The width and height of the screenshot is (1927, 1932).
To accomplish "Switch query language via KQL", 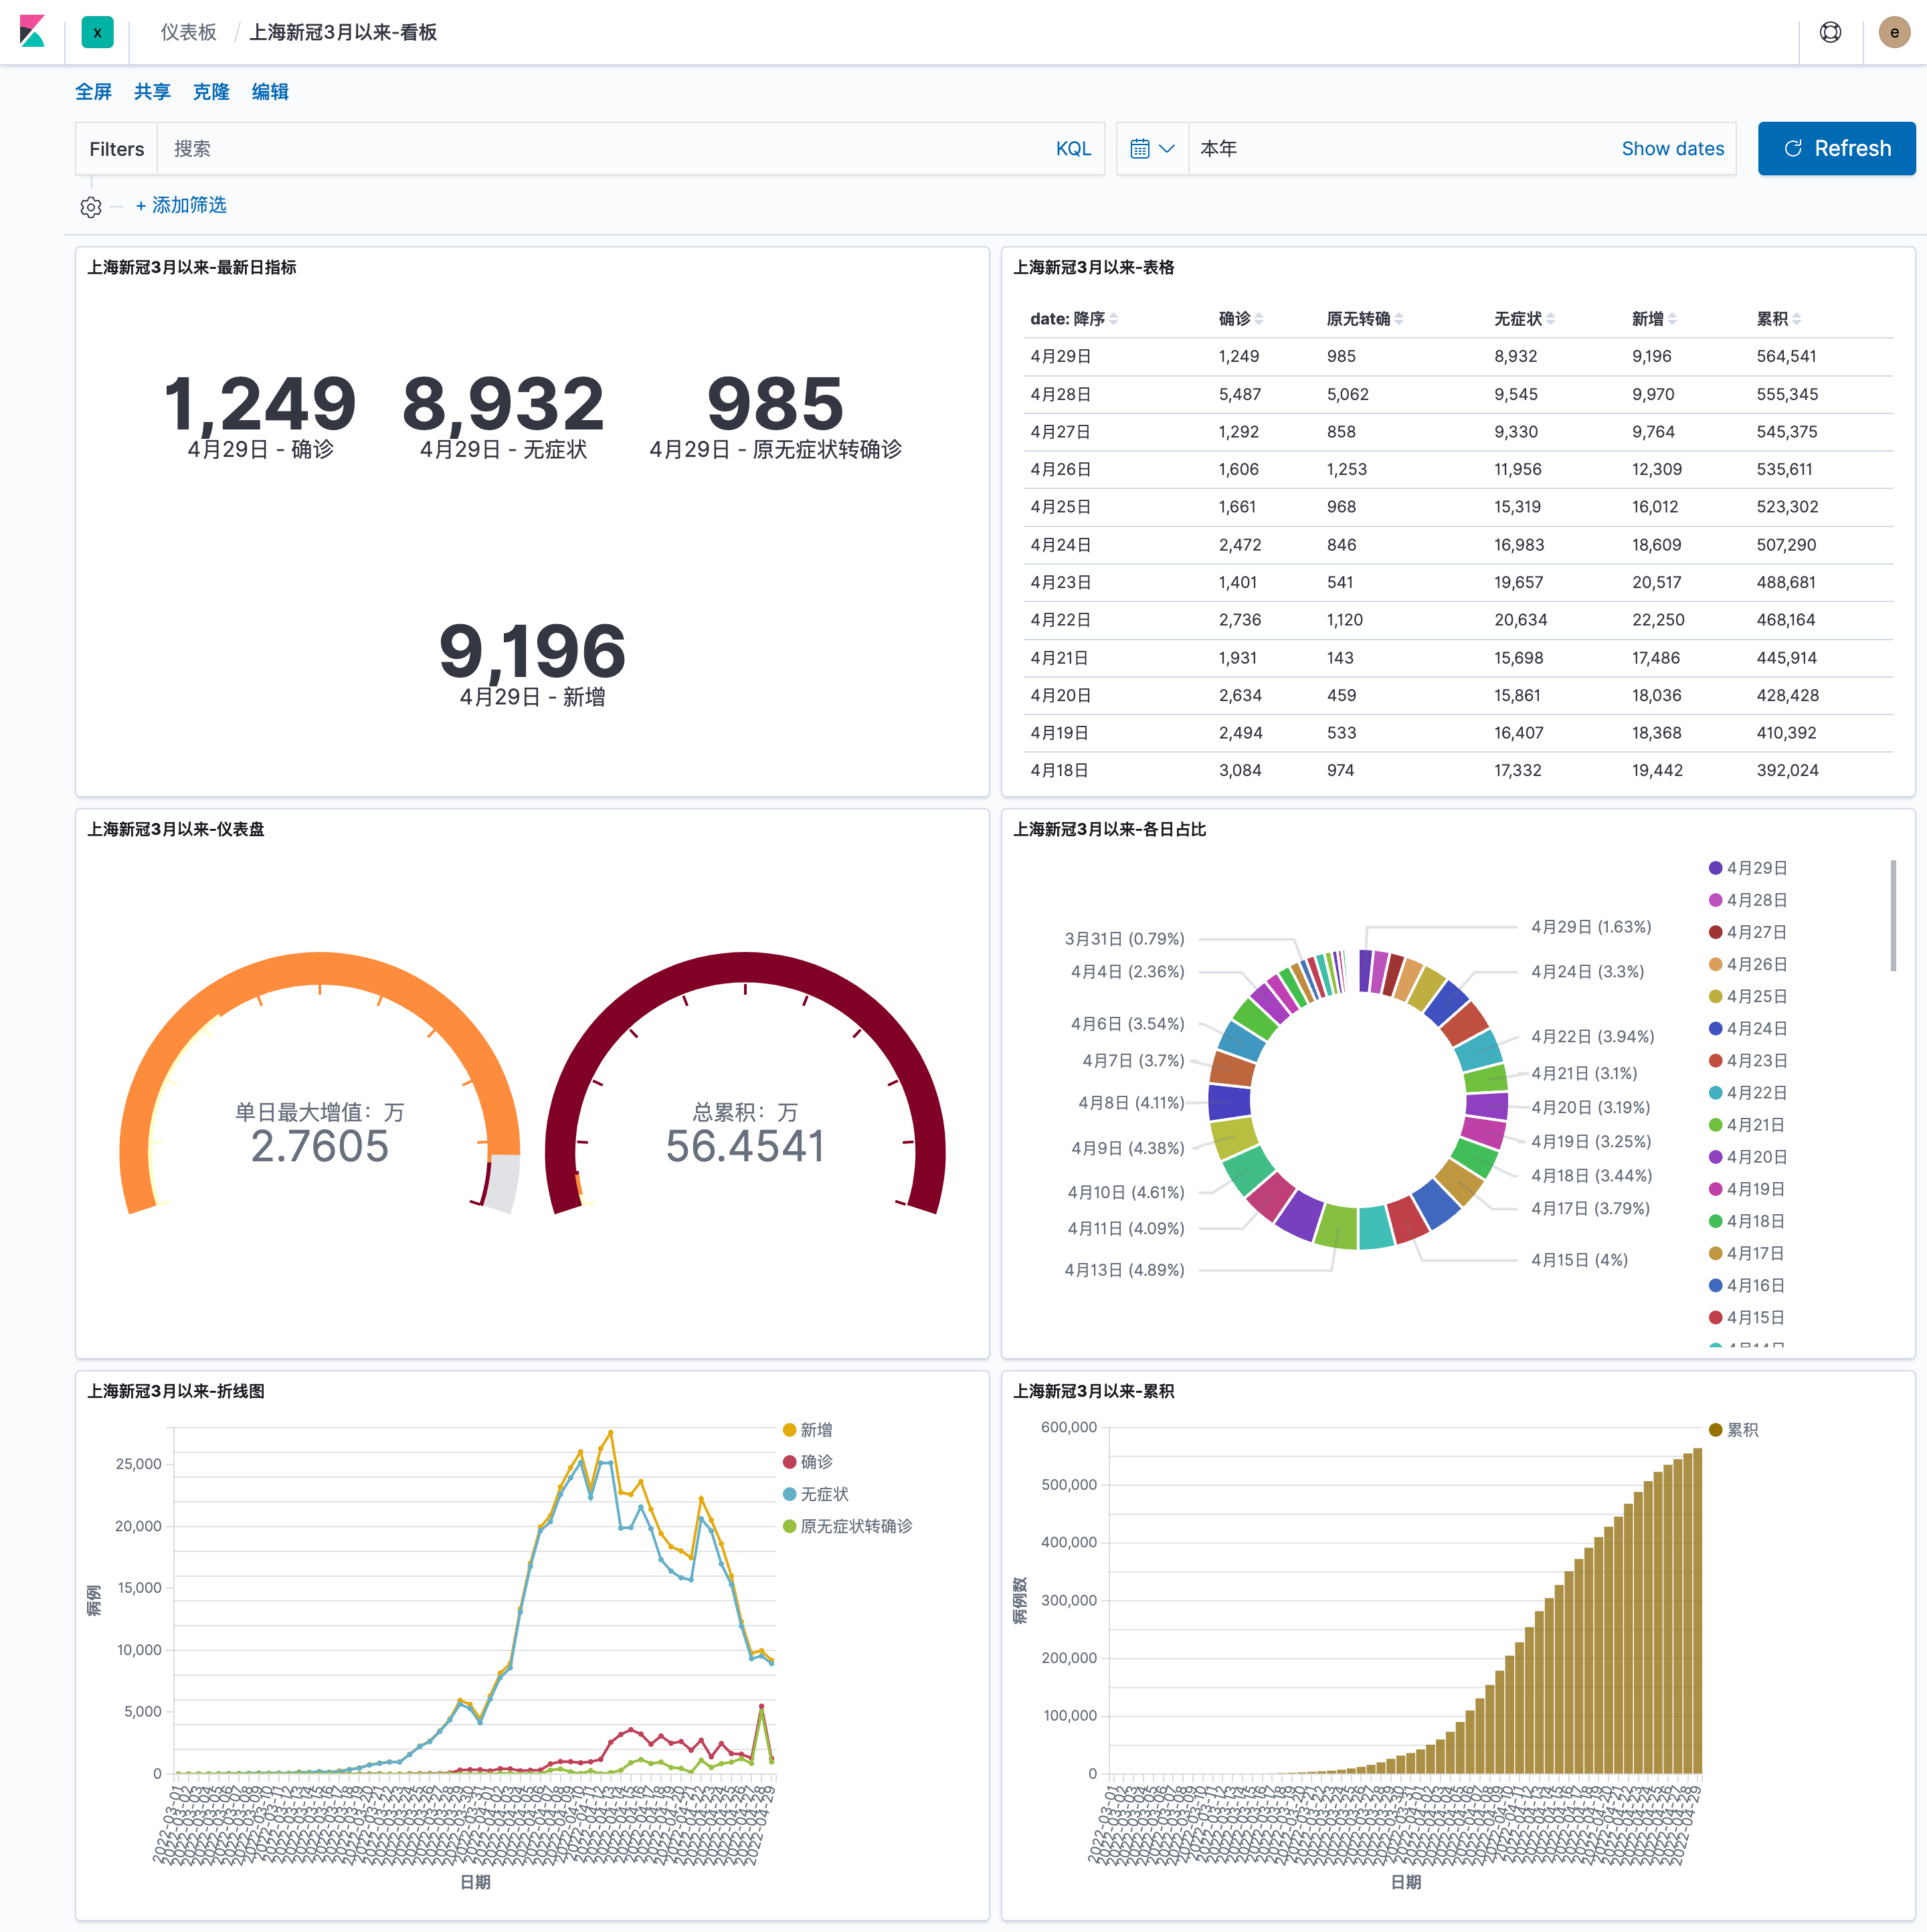I will [x=1073, y=148].
